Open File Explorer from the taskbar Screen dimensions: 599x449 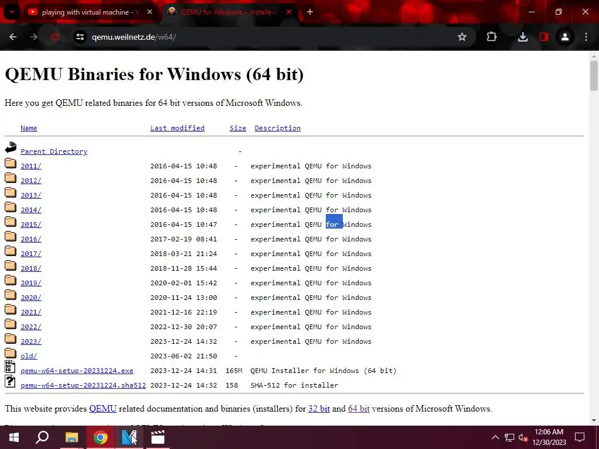pos(71,437)
